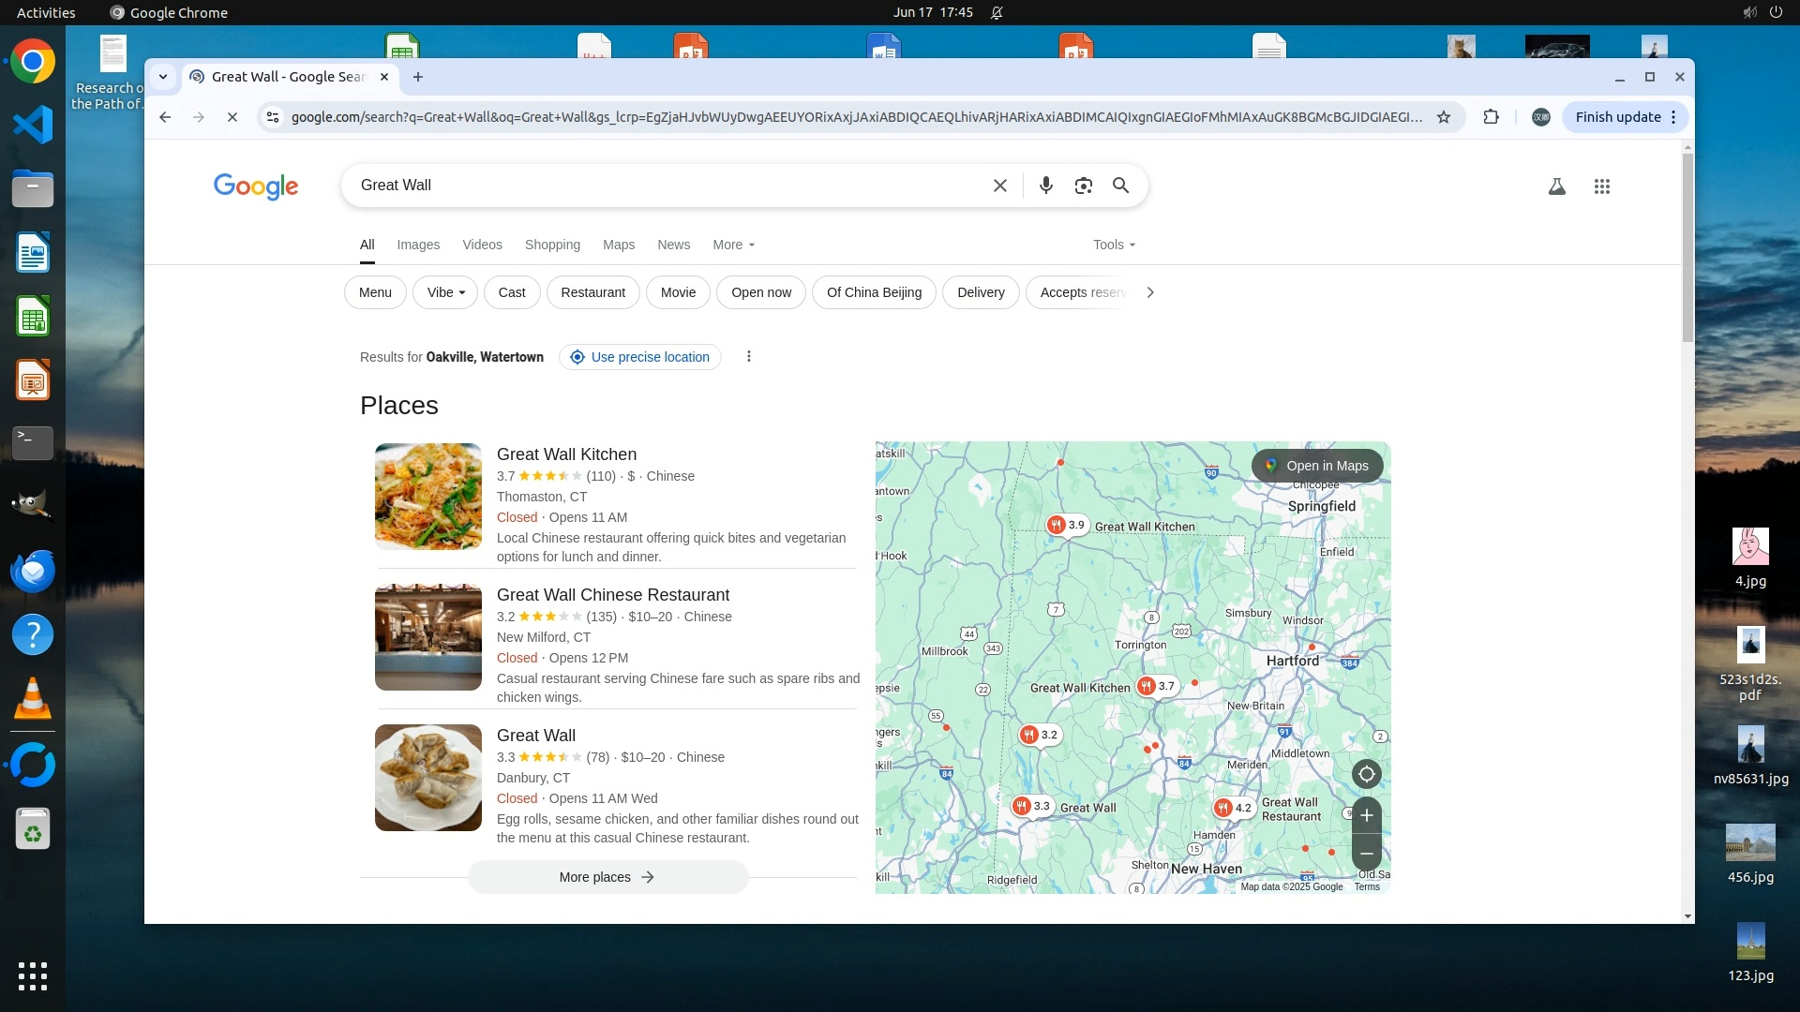Image resolution: width=1800 pixels, height=1012 pixels.
Task: Expand the Vibe dropdown chip
Action: coord(445,292)
